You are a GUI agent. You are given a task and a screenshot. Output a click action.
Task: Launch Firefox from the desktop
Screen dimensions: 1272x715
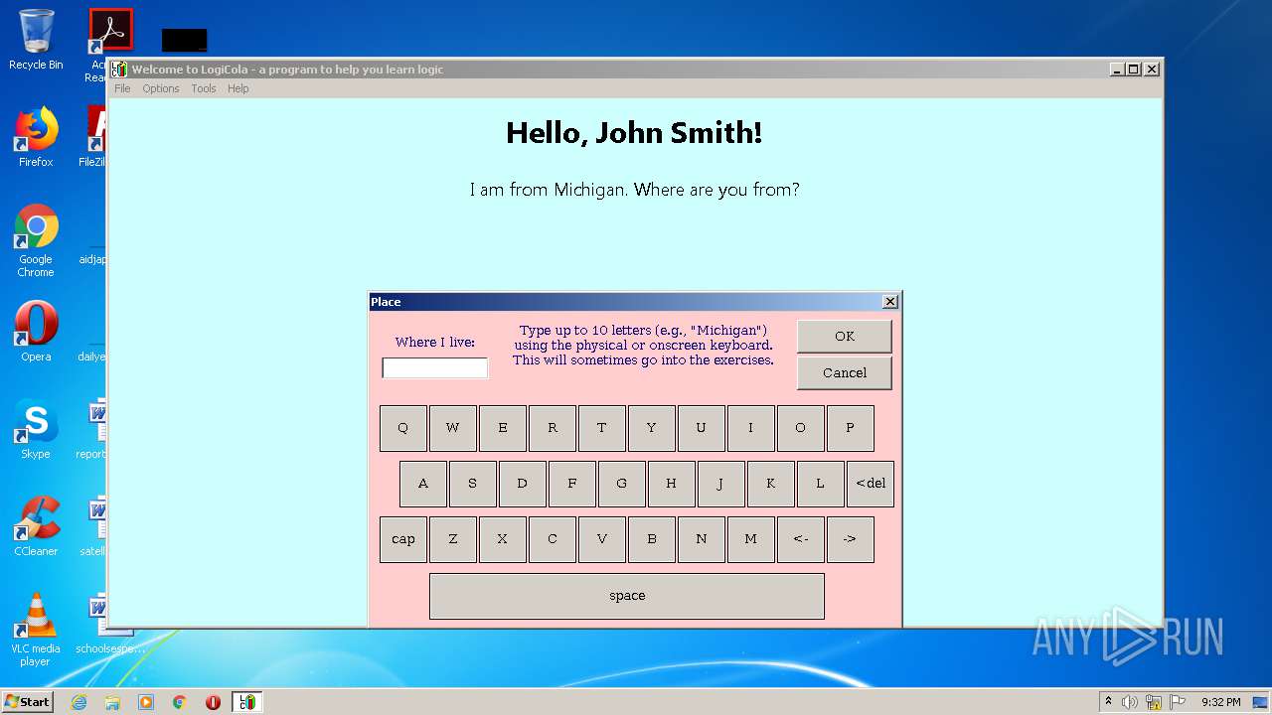click(36, 137)
